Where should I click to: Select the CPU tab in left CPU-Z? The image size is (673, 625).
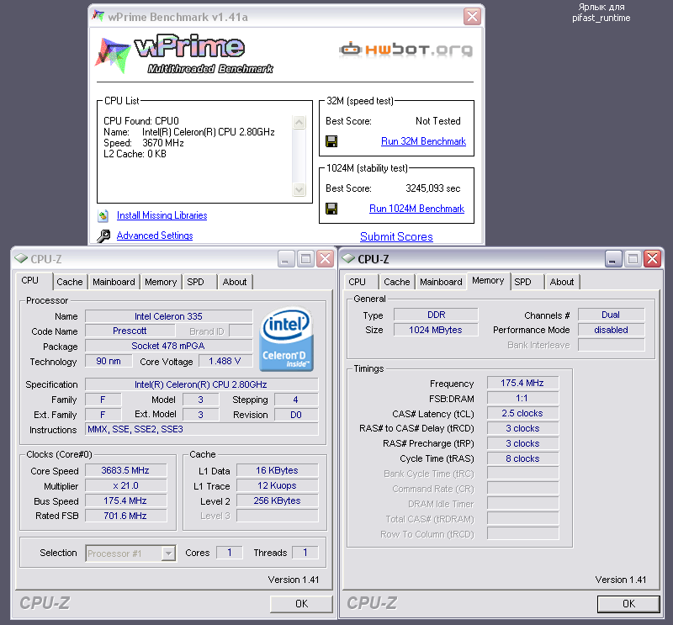(x=34, y=281)
